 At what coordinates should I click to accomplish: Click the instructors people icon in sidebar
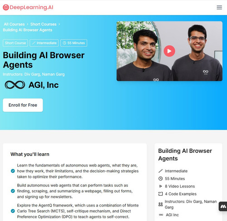tap(160, 204)
